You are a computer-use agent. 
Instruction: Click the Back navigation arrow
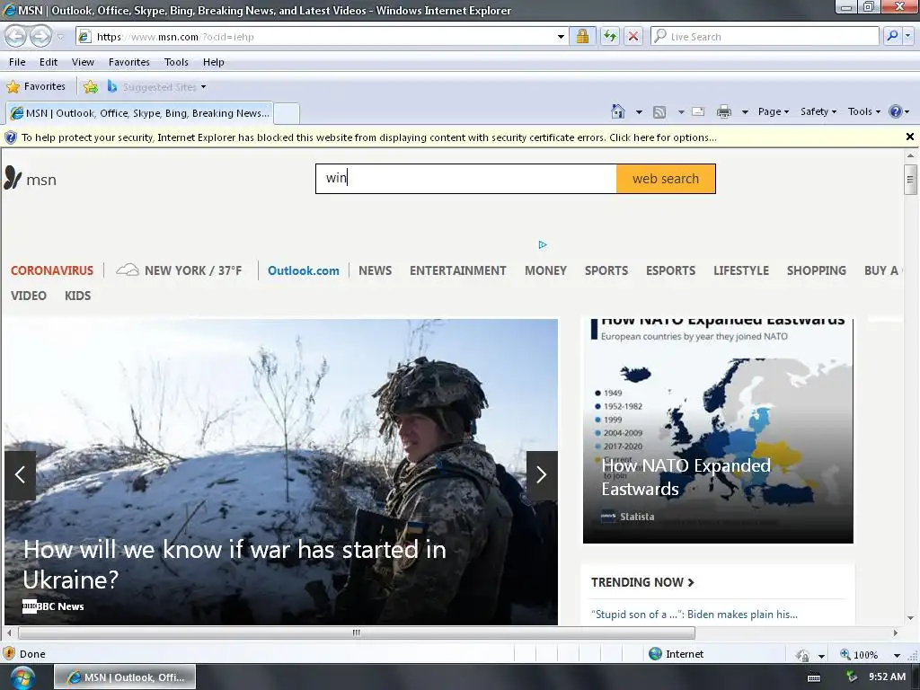(16, 36)
